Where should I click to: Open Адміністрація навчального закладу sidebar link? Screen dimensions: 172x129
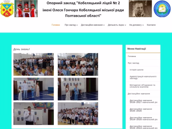click(x=143, y=77)
